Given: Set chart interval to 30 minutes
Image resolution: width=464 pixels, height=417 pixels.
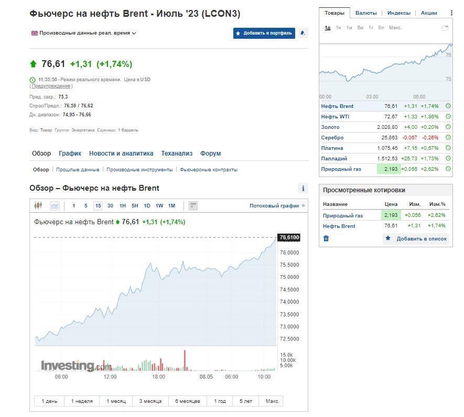Looking at the screenshot, I should 110,206.
